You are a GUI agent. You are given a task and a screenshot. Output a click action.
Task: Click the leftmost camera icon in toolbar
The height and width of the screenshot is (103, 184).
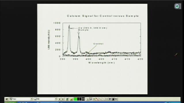(7, 99)
